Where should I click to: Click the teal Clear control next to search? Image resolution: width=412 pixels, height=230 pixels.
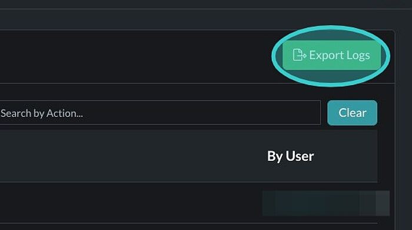point(352,113)
